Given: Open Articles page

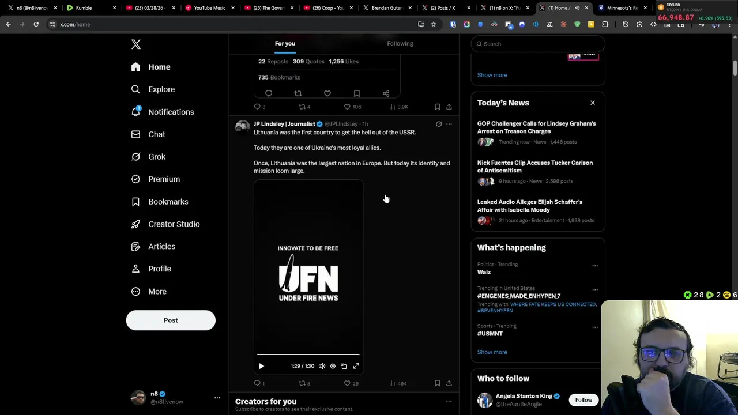Looking at the screenshot, I should 153,247.
